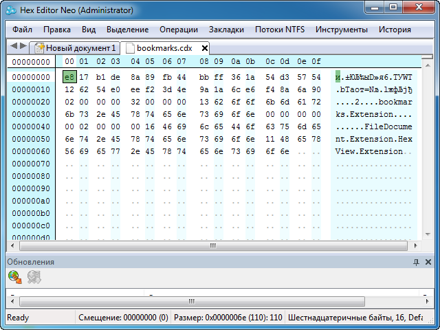Viewport: 440px width, 330px height.
Task: Select the bookmarks.cdx tab
Action: (164, 48)
